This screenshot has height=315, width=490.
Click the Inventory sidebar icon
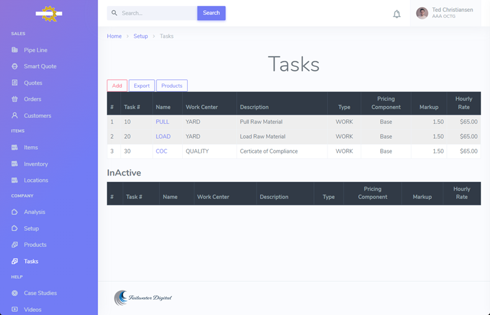point(15,164)
